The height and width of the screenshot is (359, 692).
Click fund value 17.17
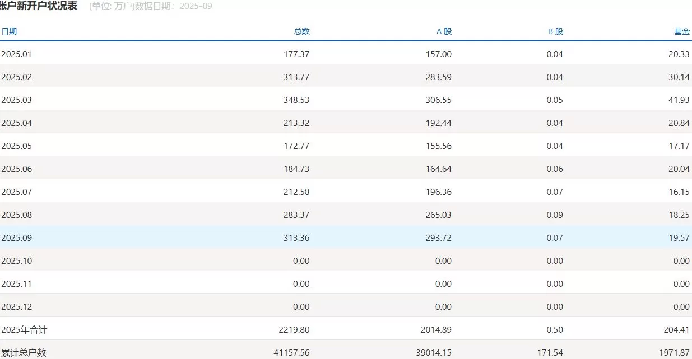[x=679, y=146]
